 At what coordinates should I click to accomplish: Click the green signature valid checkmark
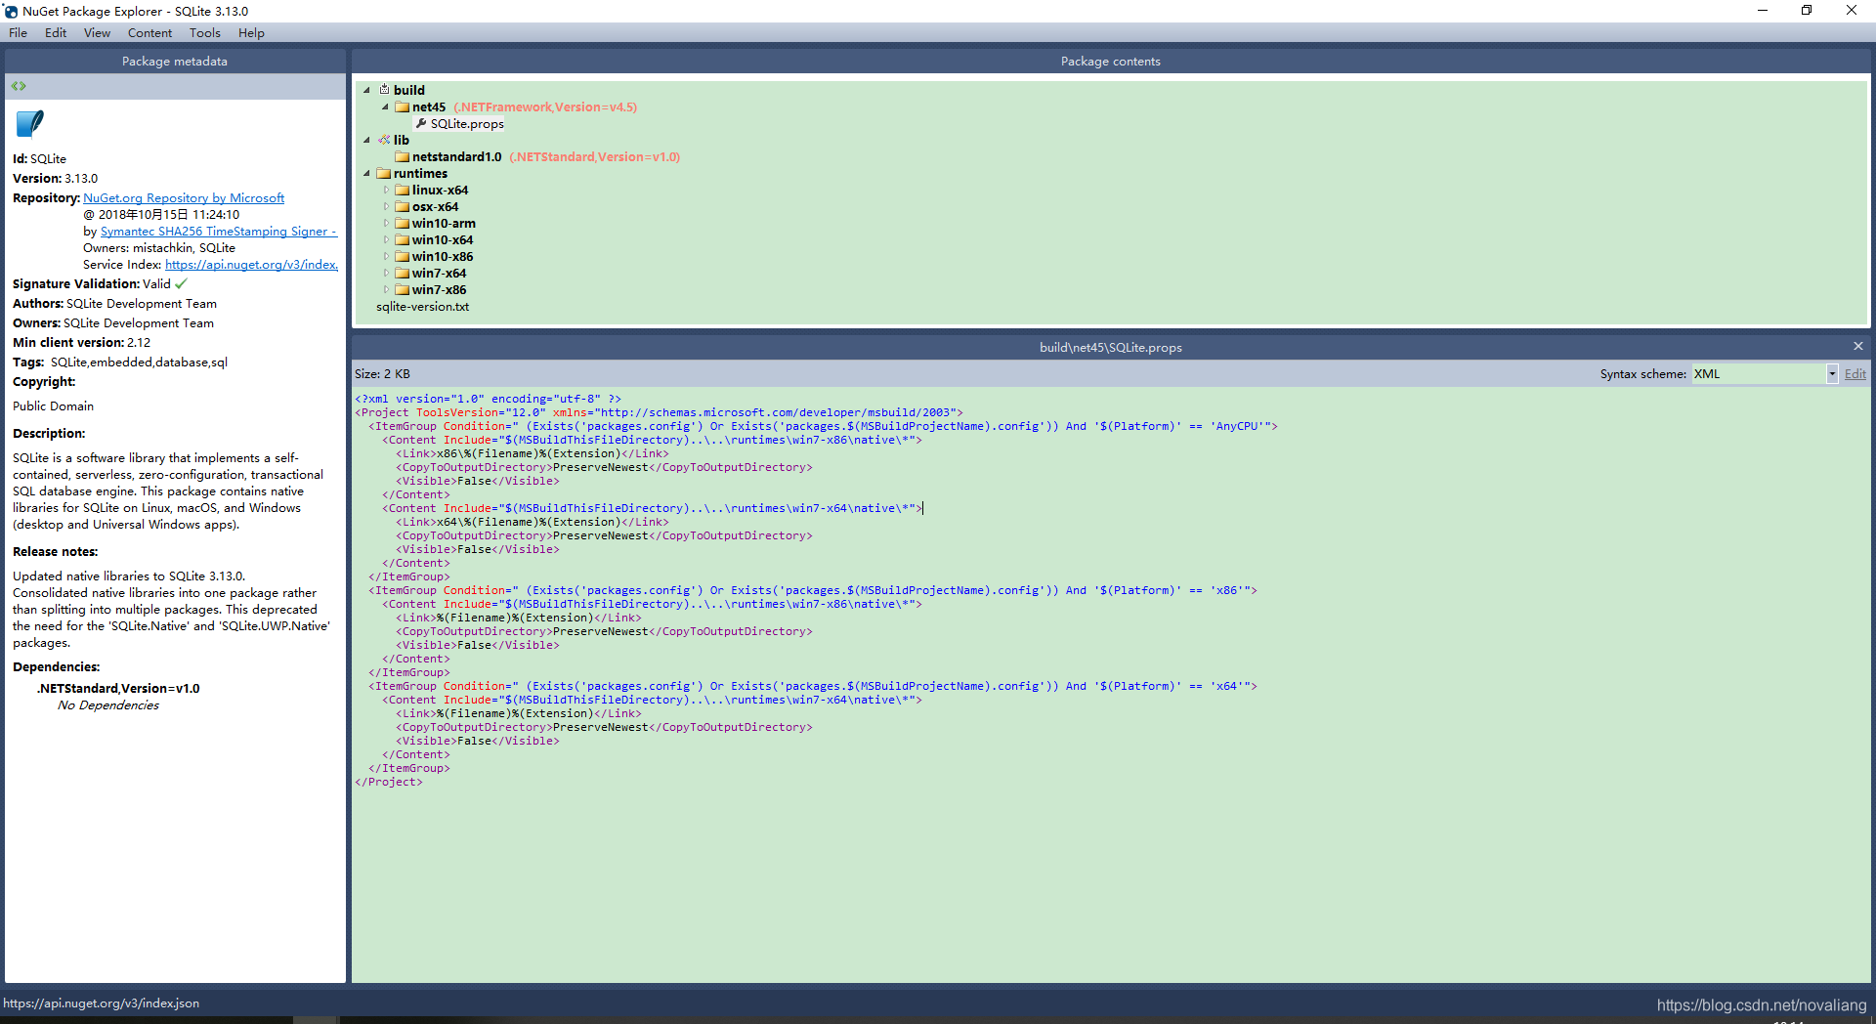181,283
